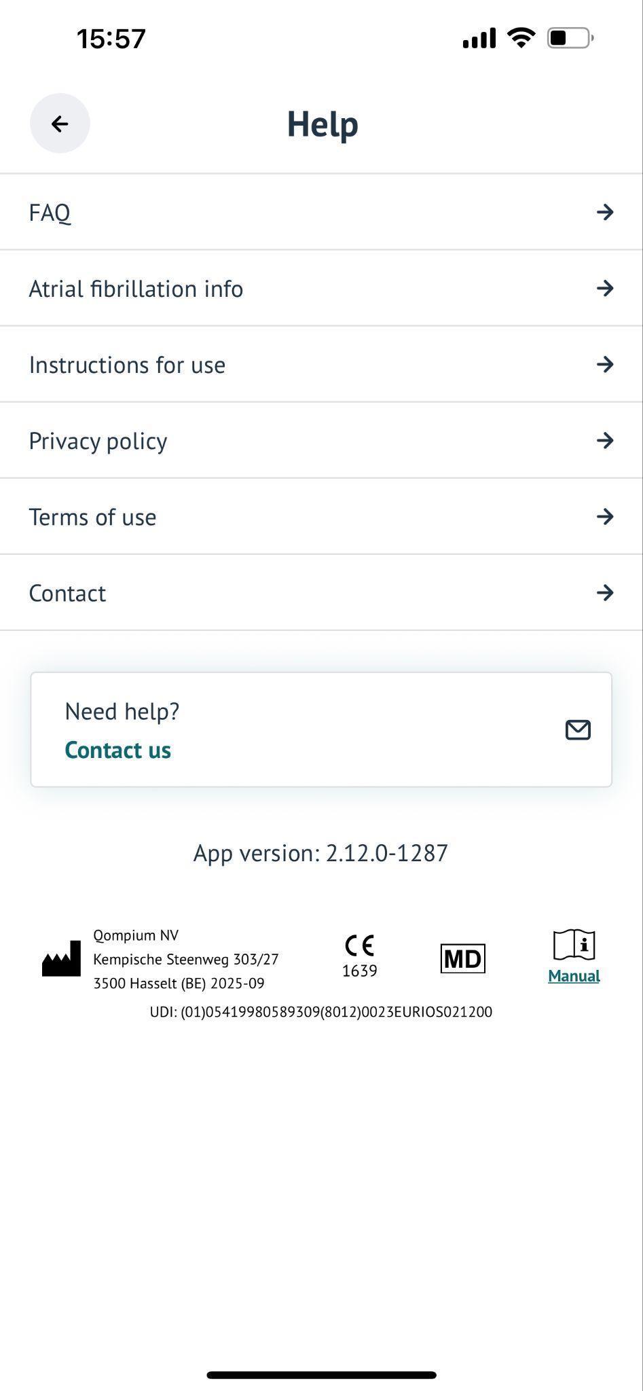Click the app version text
Image resolution: width=643 pixels, height=1391 pixels.
click(321, 853)
